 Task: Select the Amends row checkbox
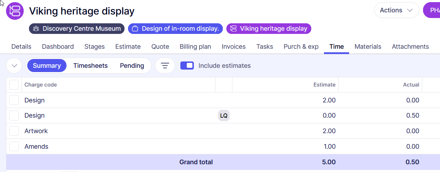click(14, 147)
